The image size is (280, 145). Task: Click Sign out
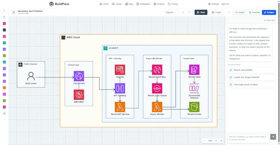225,4
